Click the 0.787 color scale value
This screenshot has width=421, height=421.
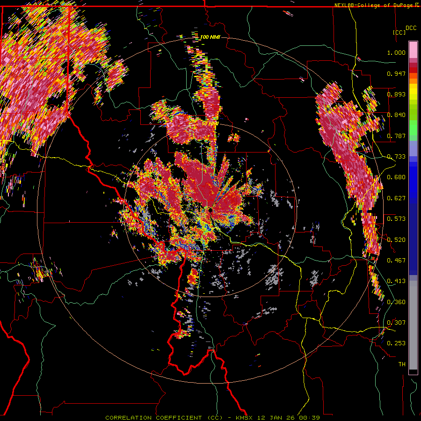tap(396, 136)
